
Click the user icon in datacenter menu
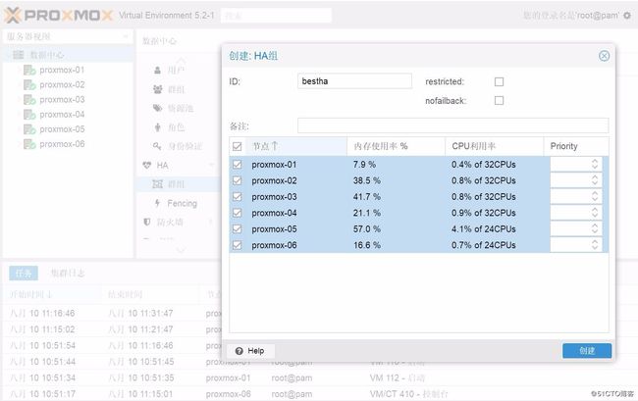[x=157, y=71]
